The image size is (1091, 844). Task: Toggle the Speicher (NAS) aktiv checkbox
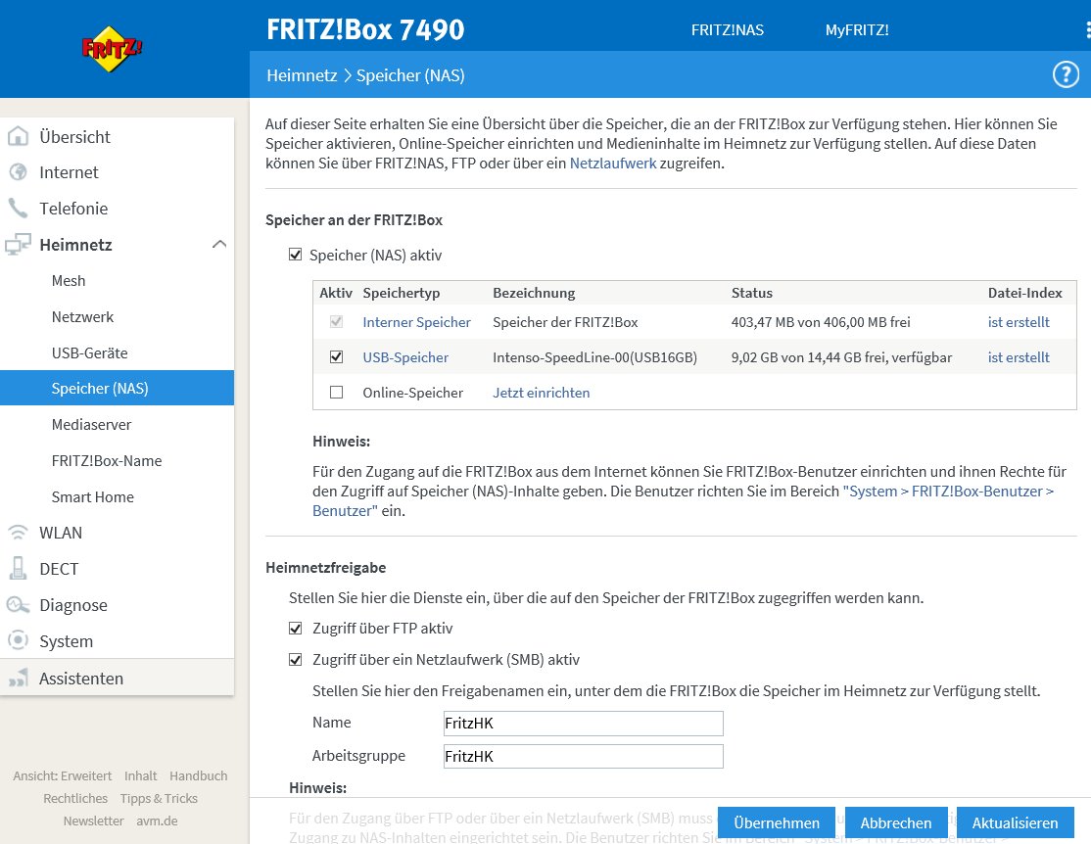tap(295, 255)
